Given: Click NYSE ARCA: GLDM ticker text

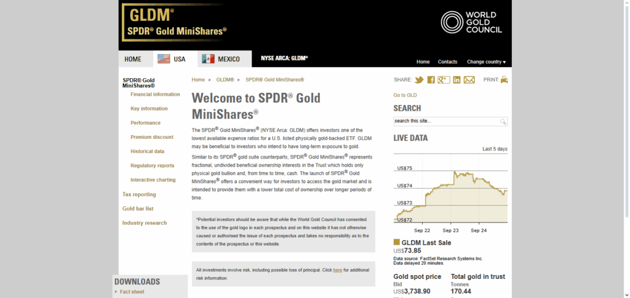Looking at the screenshot, I should pyautogui.click(x=284, y=58).
